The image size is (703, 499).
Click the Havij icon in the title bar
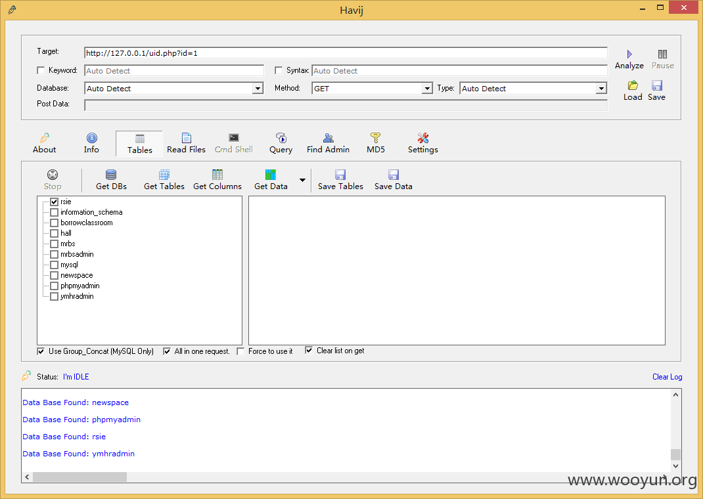coord(12,9)
